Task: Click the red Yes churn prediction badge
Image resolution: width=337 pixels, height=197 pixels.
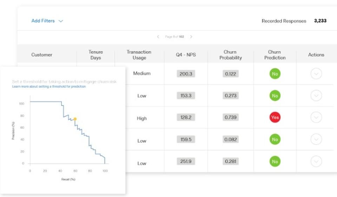Action: (x=275, y=118)
